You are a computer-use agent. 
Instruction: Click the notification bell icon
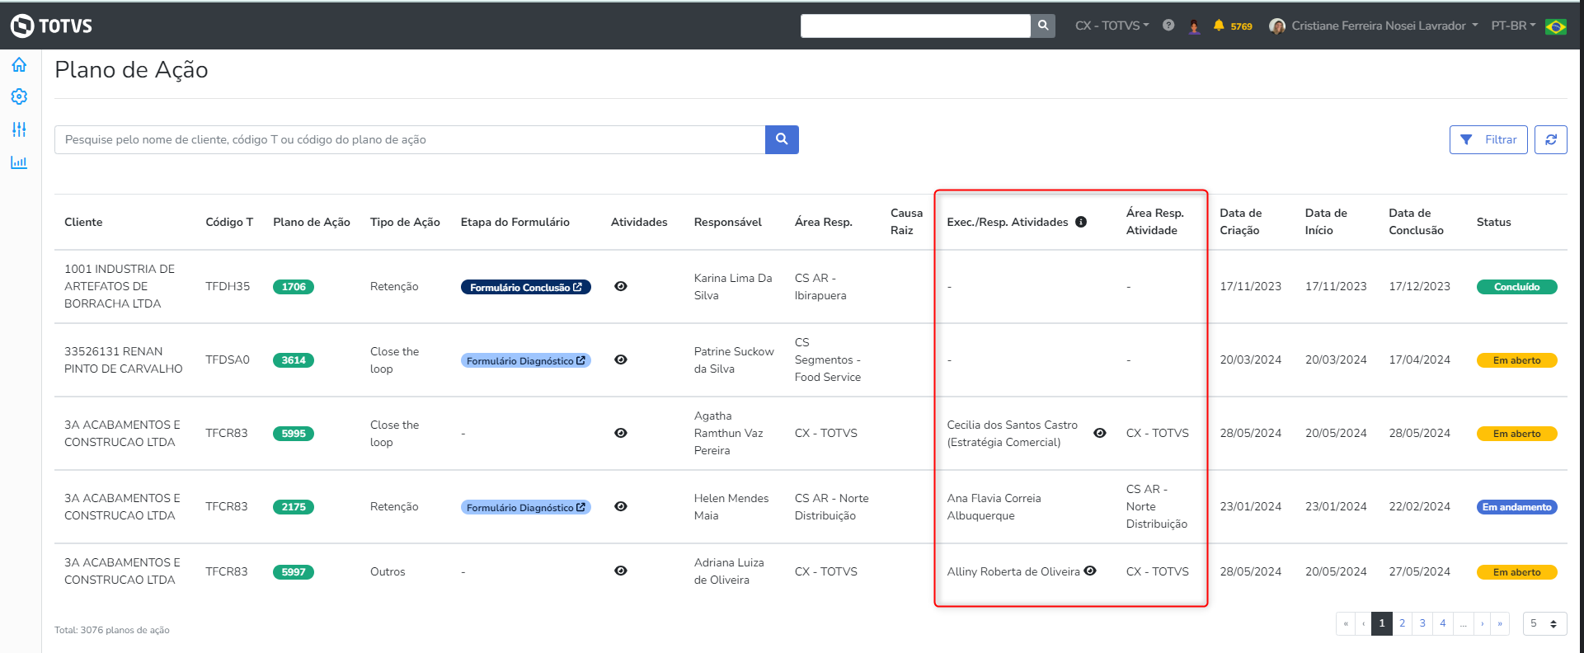point(1219,26)
